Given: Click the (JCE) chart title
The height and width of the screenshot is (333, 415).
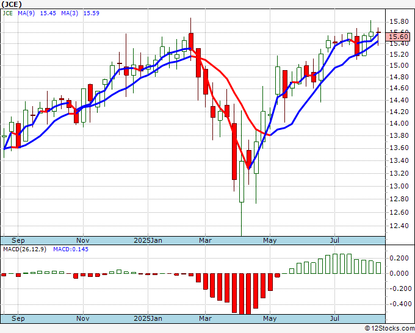Looking at the screenshot, I should [x=12, y=4].
